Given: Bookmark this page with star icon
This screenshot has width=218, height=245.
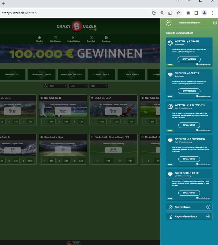Looking at the screenshot, I should [x=178, y=13].
